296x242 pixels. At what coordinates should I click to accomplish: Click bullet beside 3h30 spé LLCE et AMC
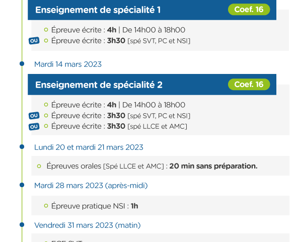(x=46, y=126)
